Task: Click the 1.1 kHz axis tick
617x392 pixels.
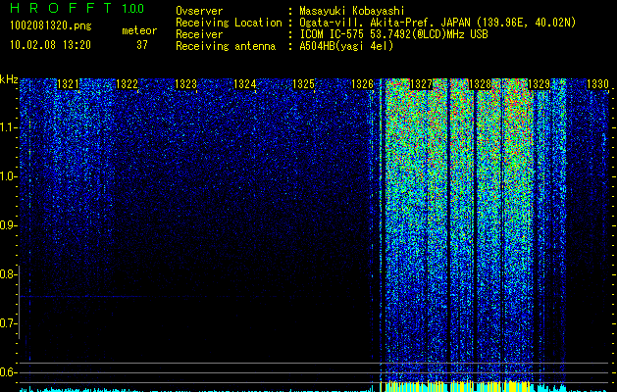Action: (x=8, y=127)
